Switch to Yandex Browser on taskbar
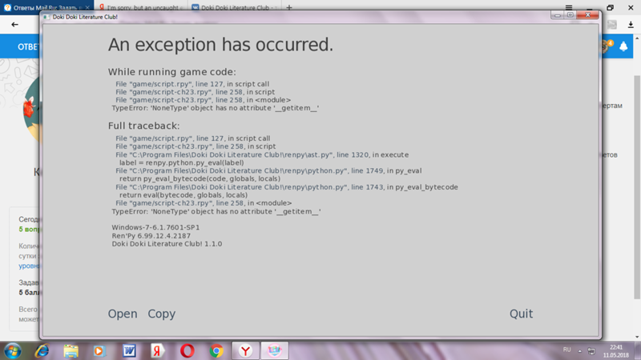 point(245,351)
